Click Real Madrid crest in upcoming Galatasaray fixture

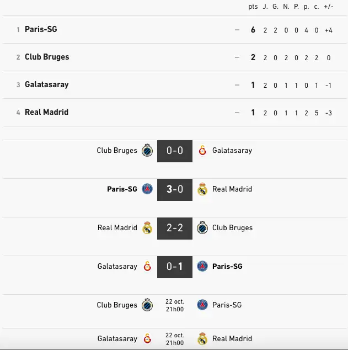click(202, 338)
